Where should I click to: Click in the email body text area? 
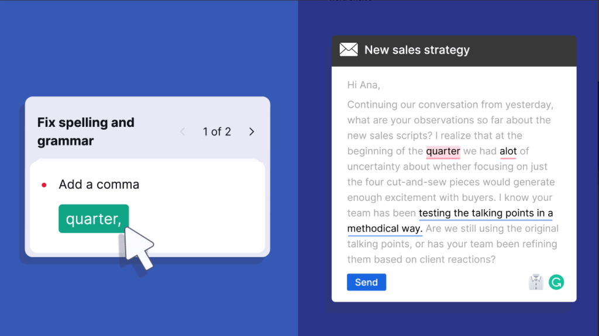point(453,182)
